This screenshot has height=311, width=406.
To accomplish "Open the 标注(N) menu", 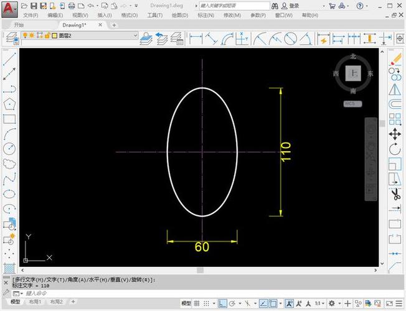I will pos(205,15).
